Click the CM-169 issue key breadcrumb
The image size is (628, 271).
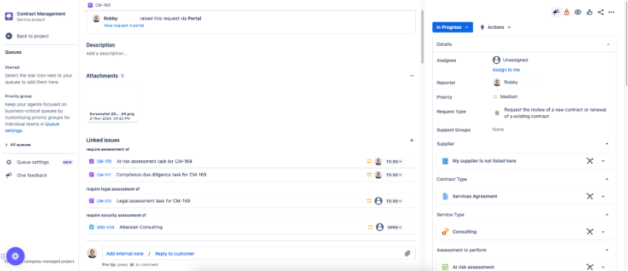point(103,5)
